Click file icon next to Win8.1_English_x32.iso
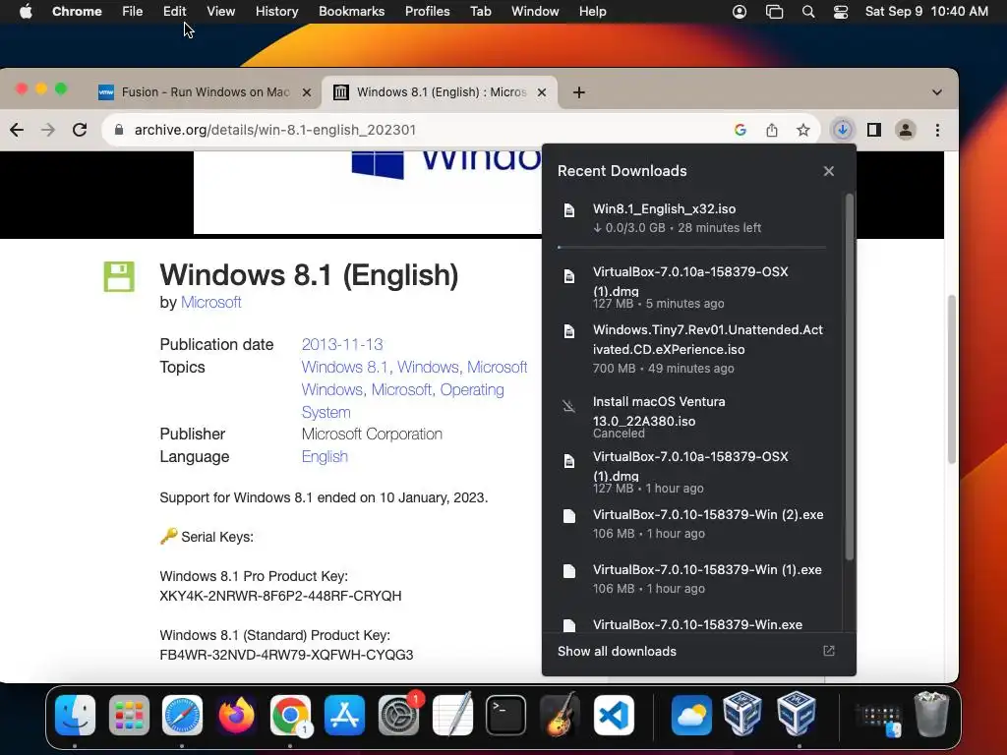The height and width of the screenshot is (755, 1007). coord(569,210)
